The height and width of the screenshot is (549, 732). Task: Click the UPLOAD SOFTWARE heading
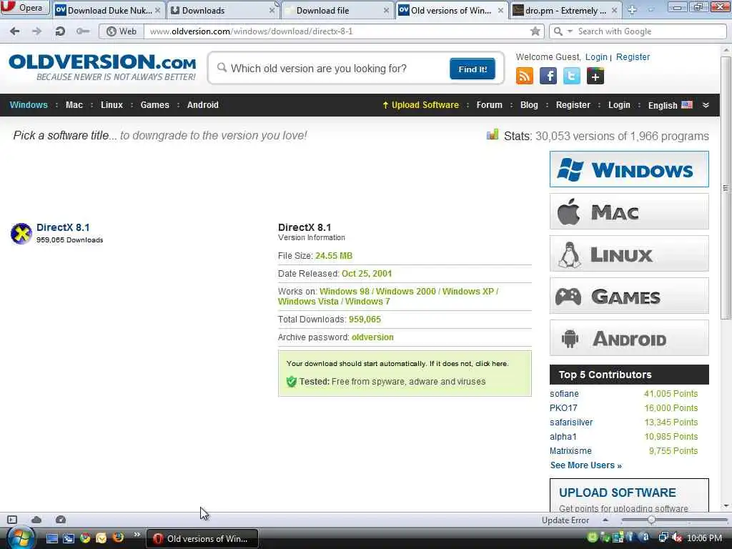[617, 493]
